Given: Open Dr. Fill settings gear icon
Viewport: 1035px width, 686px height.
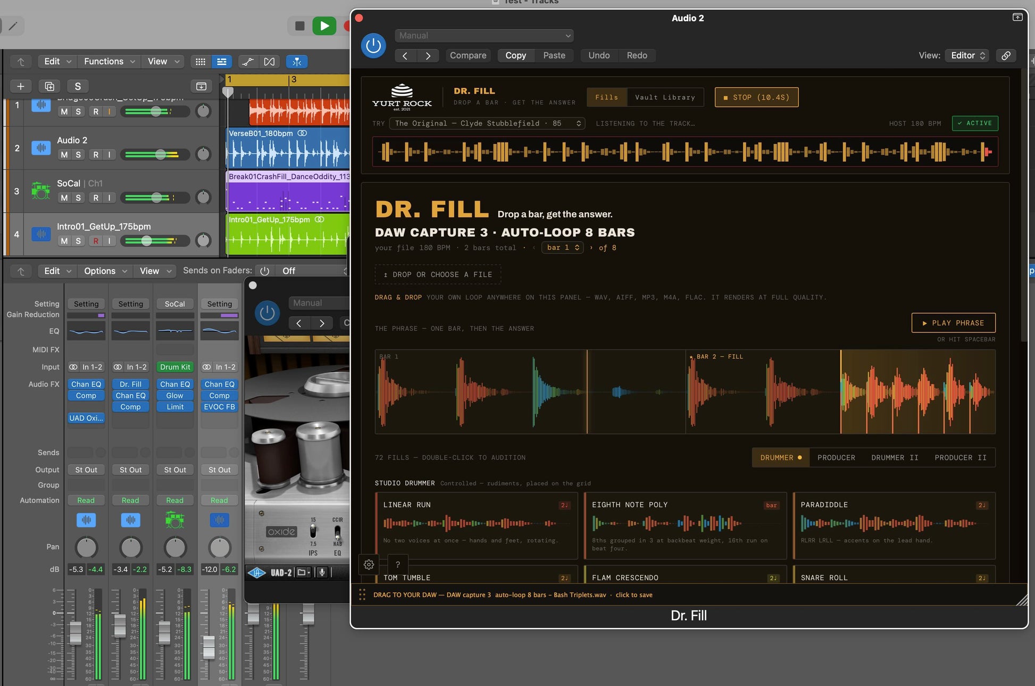Looking at the screenshot, I should [x=369, y=564].
